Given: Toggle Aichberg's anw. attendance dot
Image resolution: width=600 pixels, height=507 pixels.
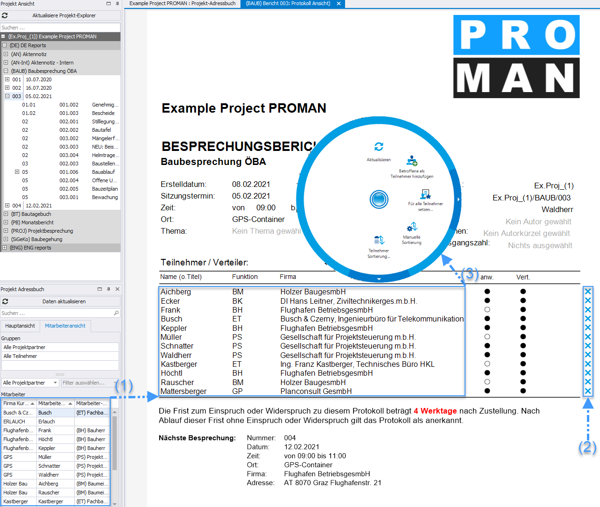Looking at the screenshot, I should [x=487, y=292].
